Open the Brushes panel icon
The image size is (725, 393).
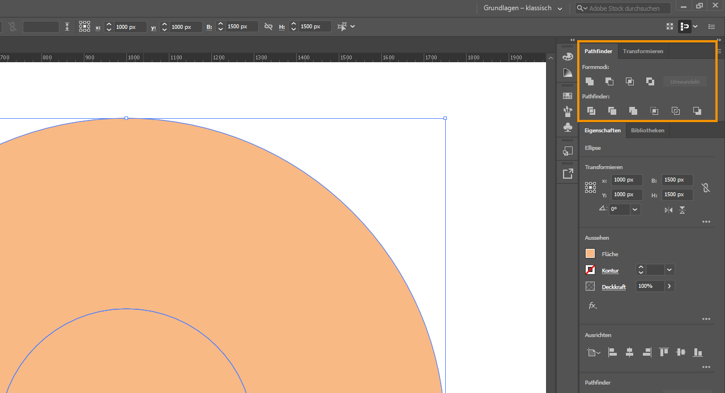568,111
